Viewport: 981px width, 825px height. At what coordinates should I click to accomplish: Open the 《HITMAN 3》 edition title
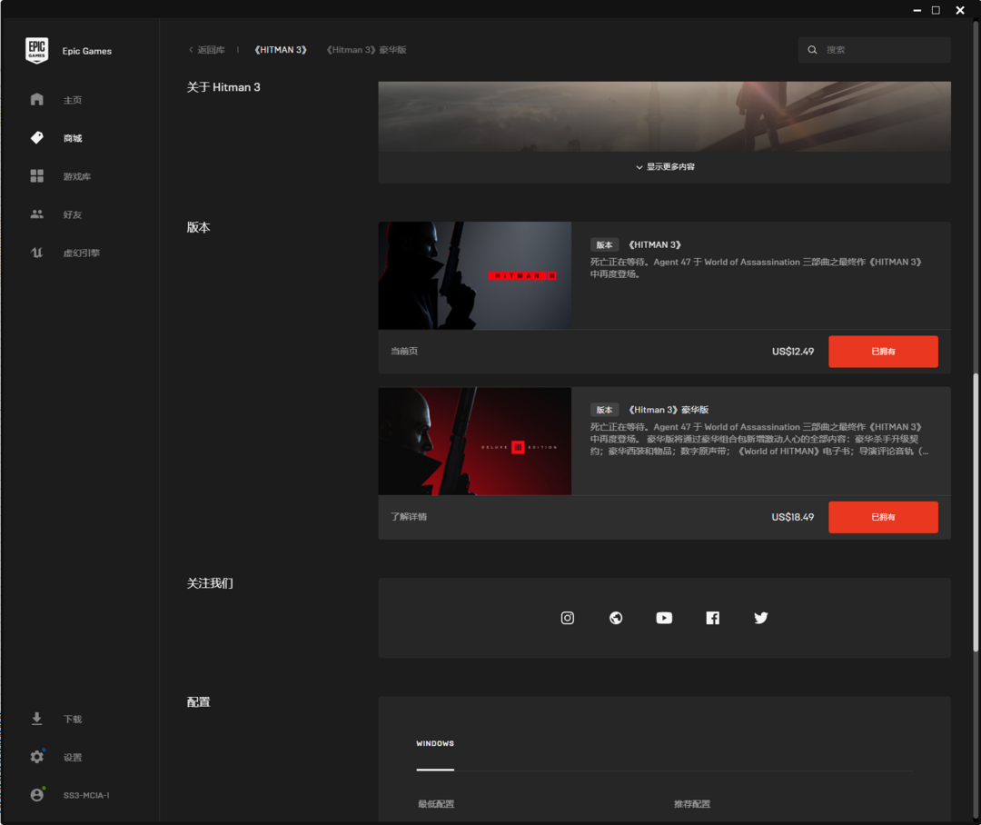click(x=654, y=244)
